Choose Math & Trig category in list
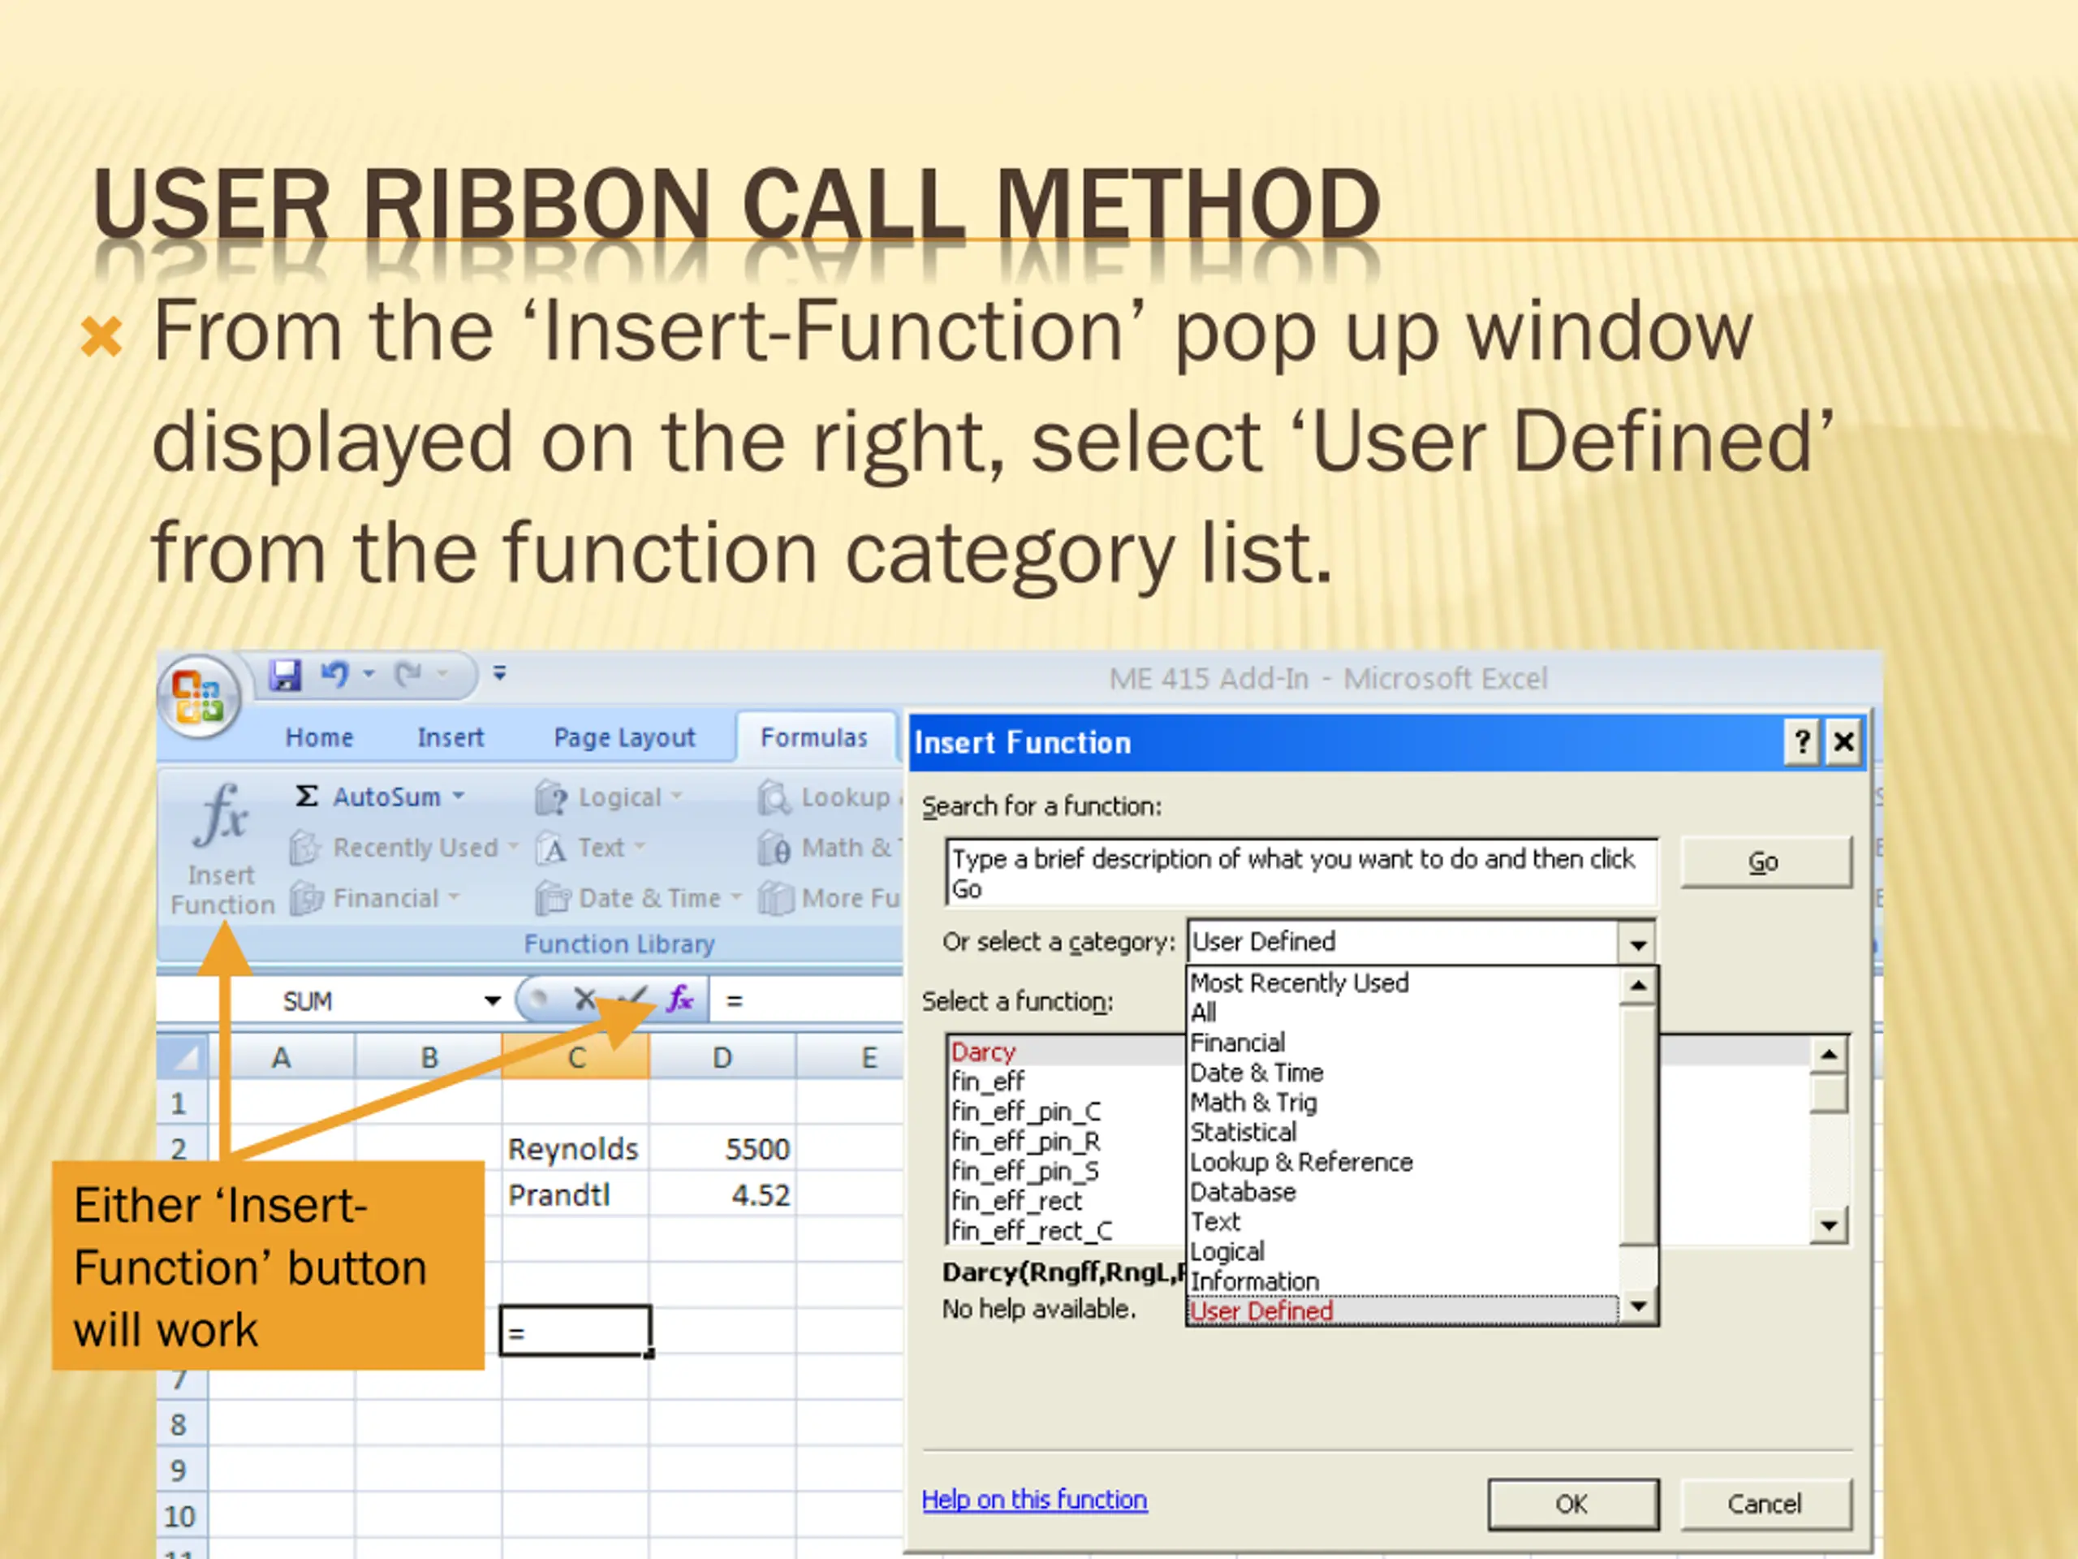2078x1559 pixels. click(1404, 1103)
